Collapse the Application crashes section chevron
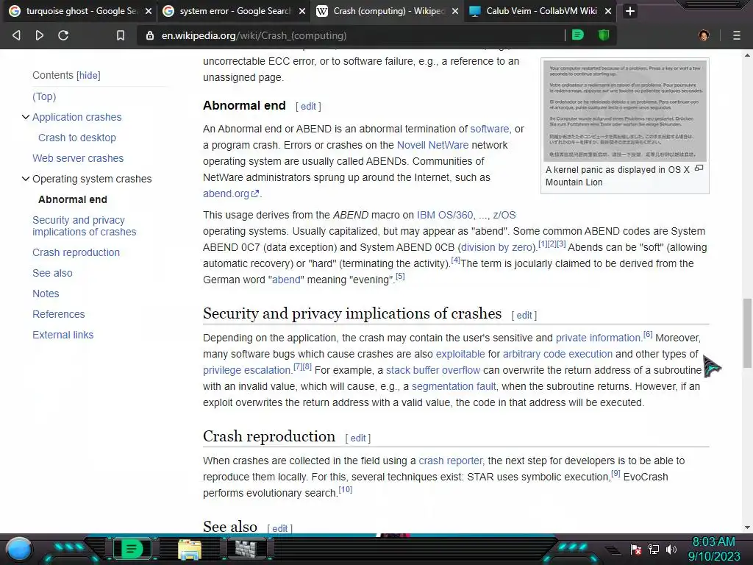Viewport: 753px width, 565px height. [26, 117]
